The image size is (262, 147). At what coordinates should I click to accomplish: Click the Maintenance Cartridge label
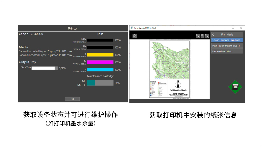pyautogui.click(x=100, y=76)
